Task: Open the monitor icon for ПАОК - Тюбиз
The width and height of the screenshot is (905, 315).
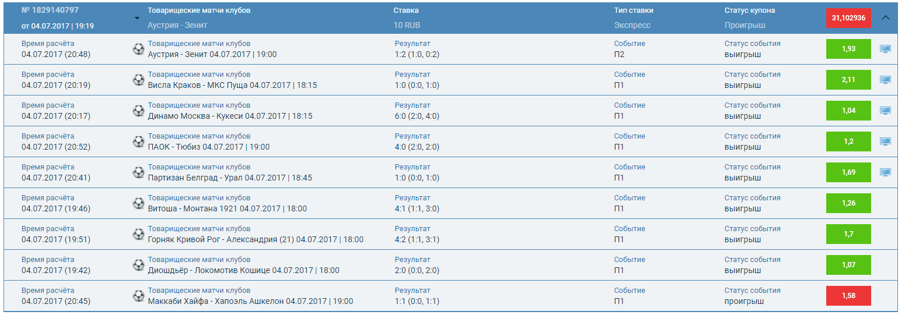Action: click(x=885, y=141)
